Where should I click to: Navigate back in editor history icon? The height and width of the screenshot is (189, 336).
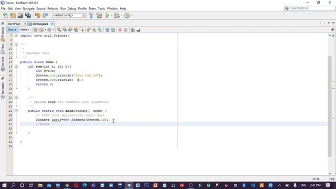(x=41, y=30)
